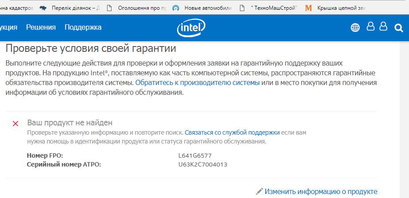Screen dimensions: 409x198
Task: Click Изменить информацию о продукте link
Action: 321,192
